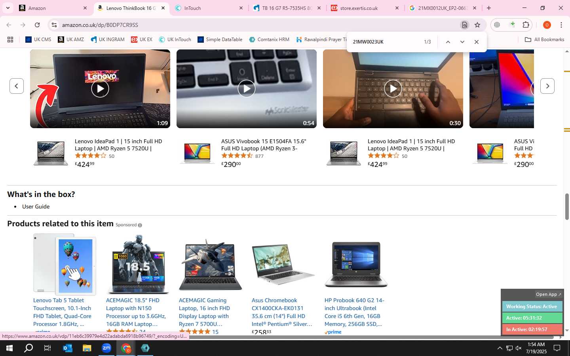Open Task View on taskbar
Viewport: 570px width, 356px height.
pos(47,348)
